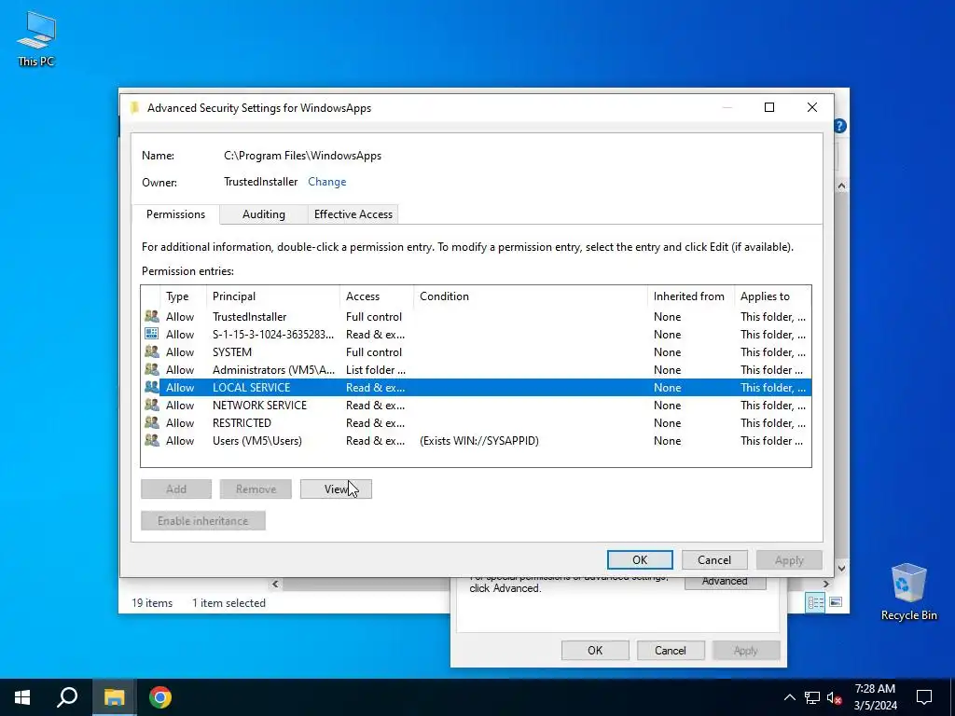Open network status tray icon
Viewport: 955px width, 716px height.
coord(812,697)
